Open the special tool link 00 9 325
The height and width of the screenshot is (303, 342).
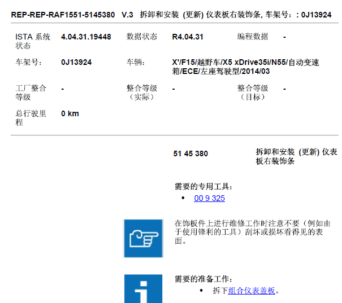click(209, 198)
